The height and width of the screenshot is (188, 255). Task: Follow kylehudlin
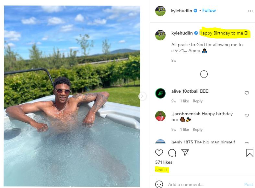[x=209, y=11]
